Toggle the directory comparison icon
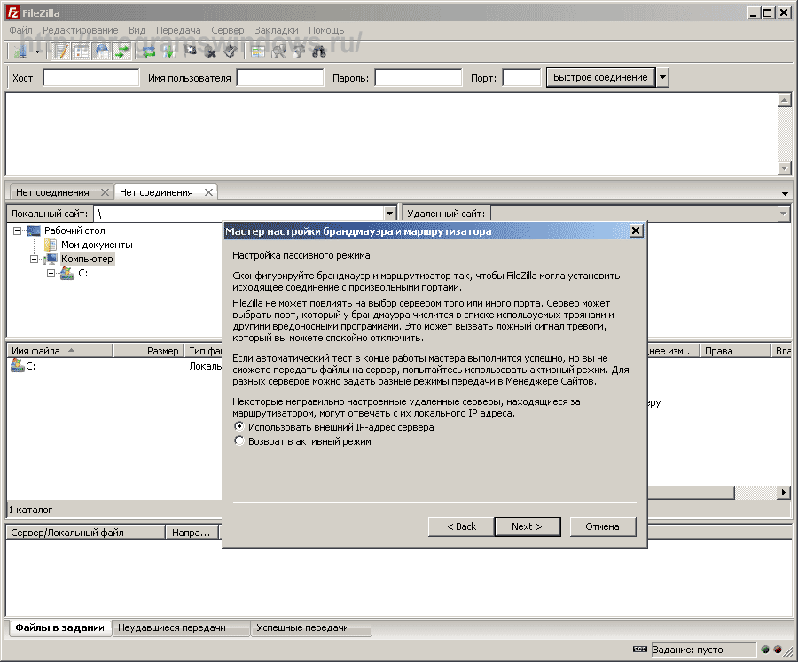 point(278,51)
